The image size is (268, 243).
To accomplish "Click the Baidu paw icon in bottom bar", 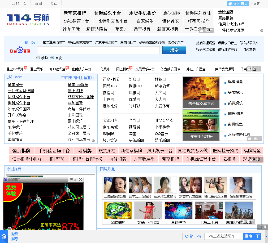I will pos(4,236).
